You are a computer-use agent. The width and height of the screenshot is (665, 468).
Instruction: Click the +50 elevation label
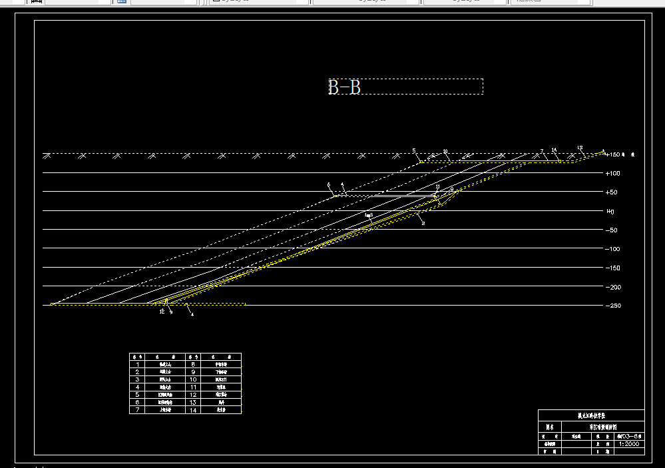coord(611,192)
